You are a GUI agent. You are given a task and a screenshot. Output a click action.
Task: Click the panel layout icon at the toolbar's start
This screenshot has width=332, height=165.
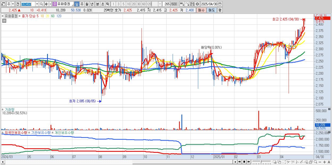[x=3, y=4]
